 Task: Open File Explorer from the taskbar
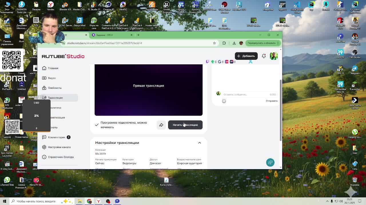pyautogui.click(x=80, y=201)
